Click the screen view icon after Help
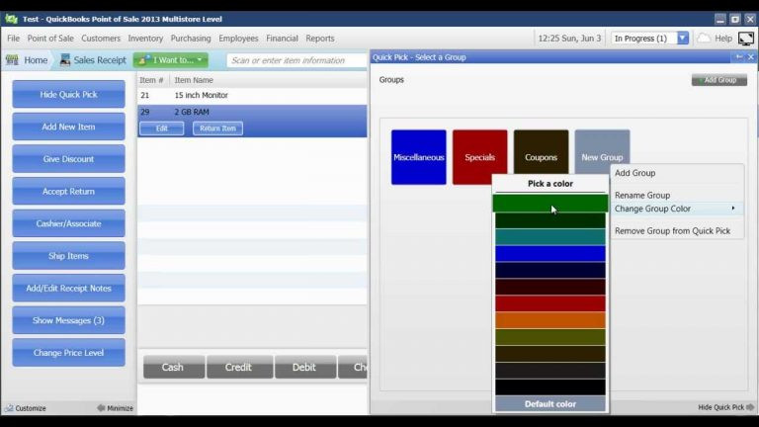 (x=746, y=39)
